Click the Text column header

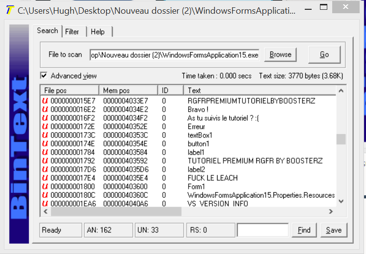tap(260, 90)
